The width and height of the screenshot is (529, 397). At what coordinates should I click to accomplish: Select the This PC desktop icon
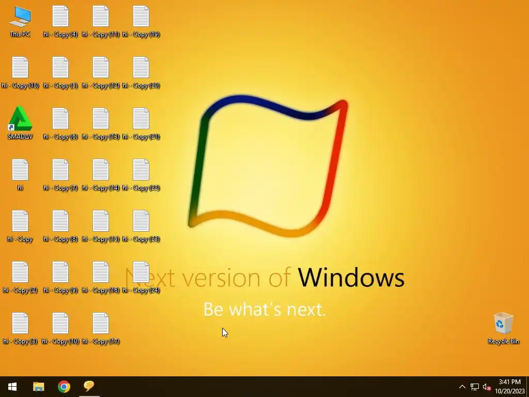coord(20,22)
